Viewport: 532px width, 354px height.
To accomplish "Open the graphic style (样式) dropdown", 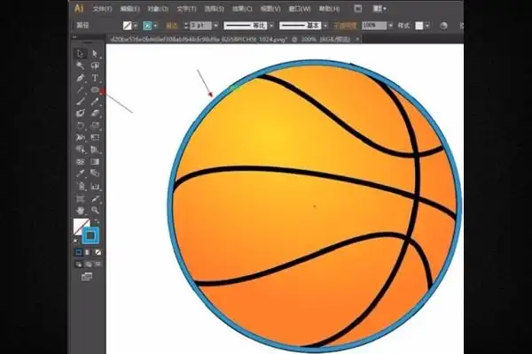I will (427, 26).
